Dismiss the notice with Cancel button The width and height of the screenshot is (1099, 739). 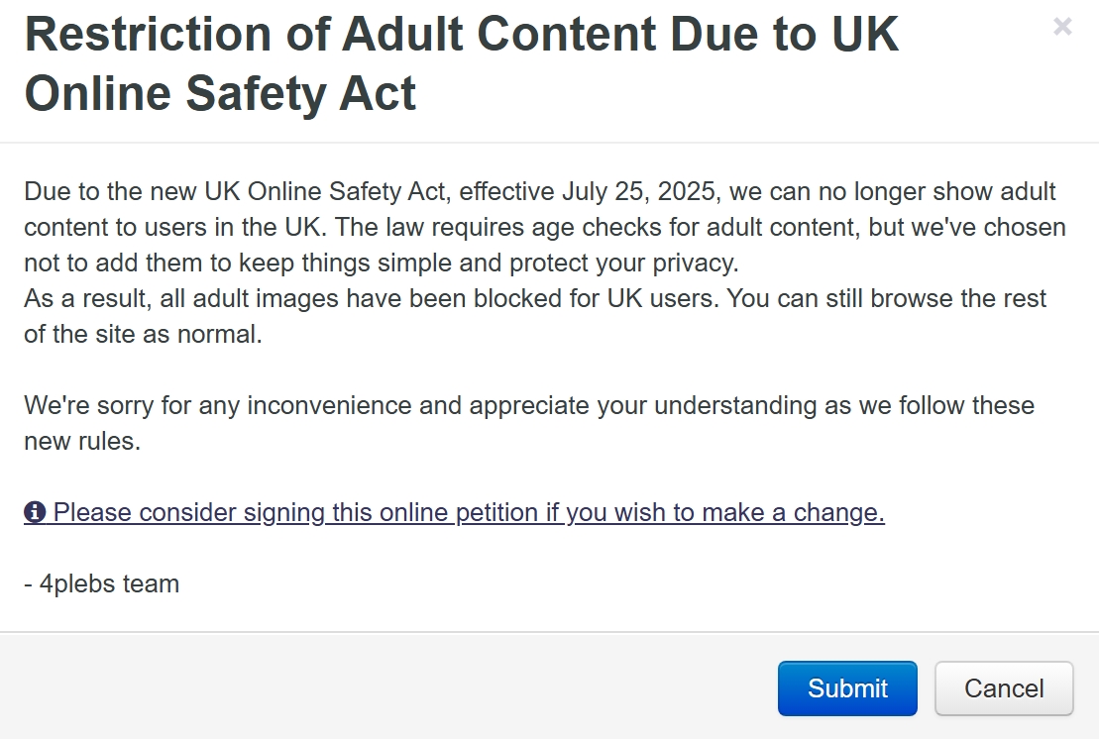pos(1004,687)
